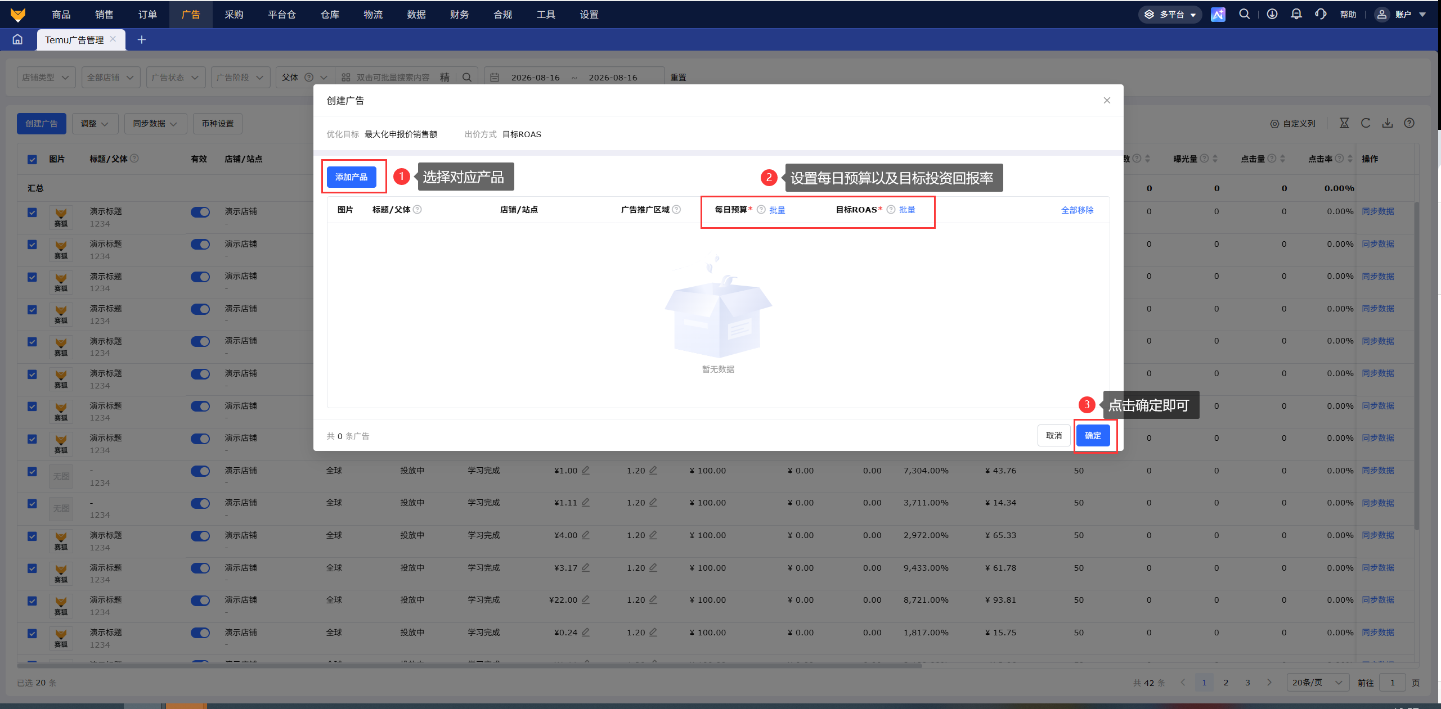The width and height of the screenshot is (1441, 709).
Task: Open the 全部店铺 dropdown
Action: [x=111, y=77]
